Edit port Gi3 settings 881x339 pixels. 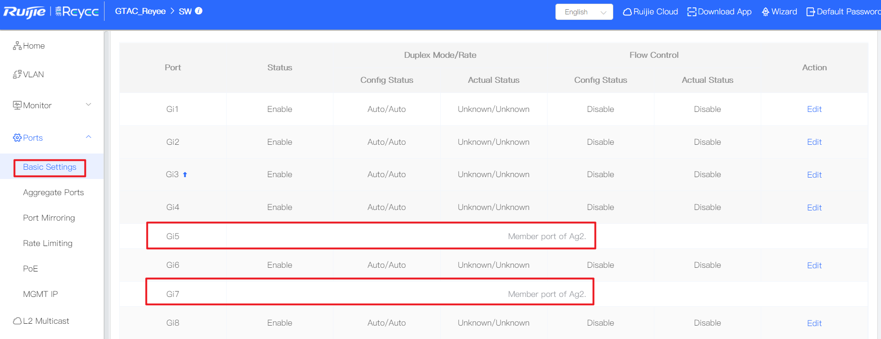pyautogui.click(x=814, y=175)
